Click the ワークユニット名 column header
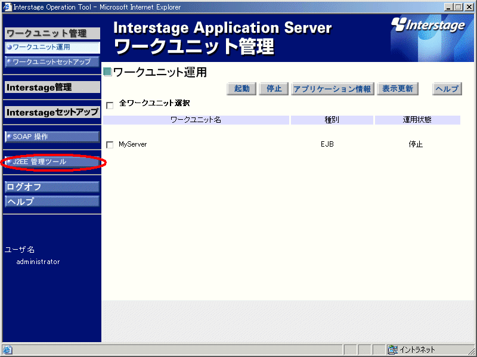The width and height of the screenshot is (477, 357). click(x=196, y=120)
